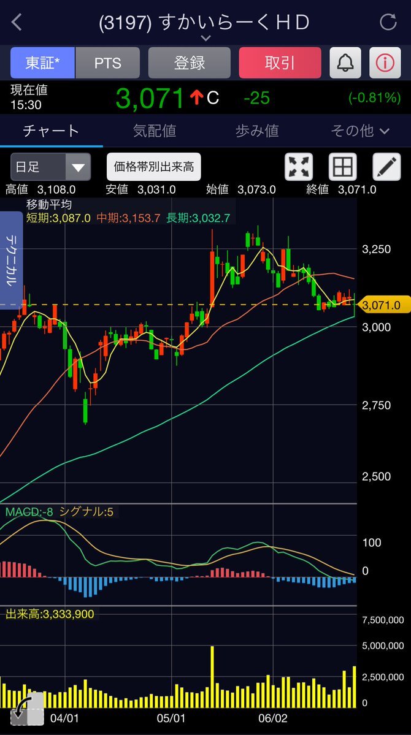The width and height of the screenshot is (411, 735).
Task: Go back with the left arrow
Action: [x=17, y=22]
